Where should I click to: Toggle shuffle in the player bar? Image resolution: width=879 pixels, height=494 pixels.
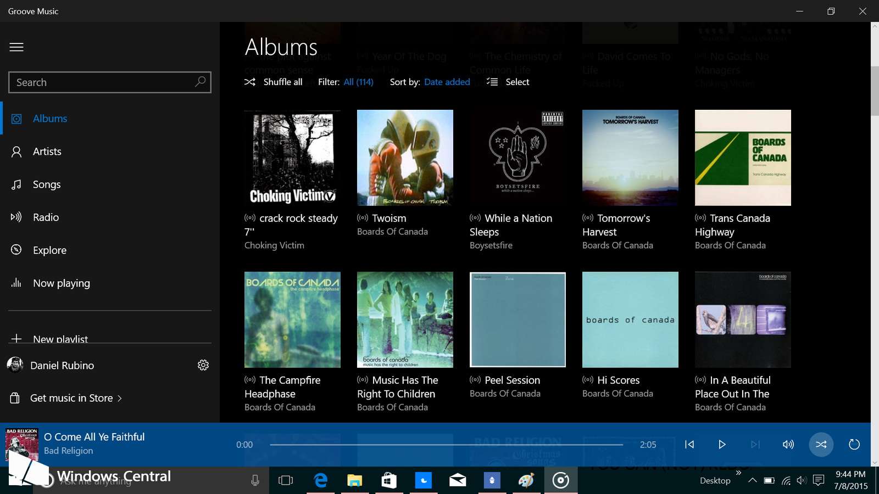pos(821,445)
